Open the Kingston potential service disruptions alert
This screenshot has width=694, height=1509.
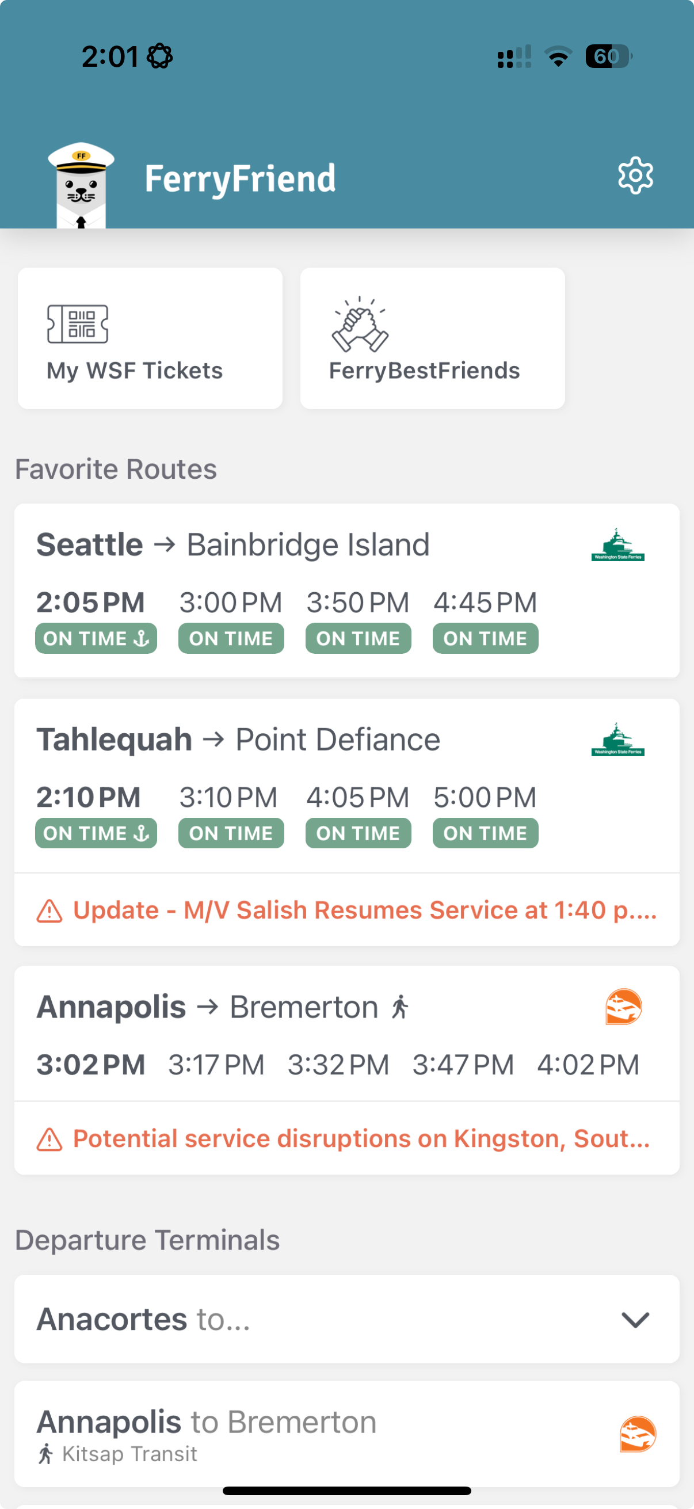pyautogui.click(x=361, y=1139)
